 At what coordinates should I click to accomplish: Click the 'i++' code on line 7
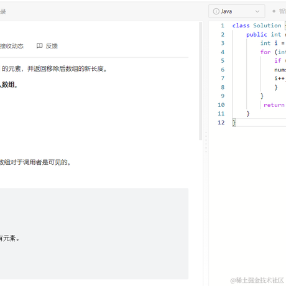click(279, 78)
